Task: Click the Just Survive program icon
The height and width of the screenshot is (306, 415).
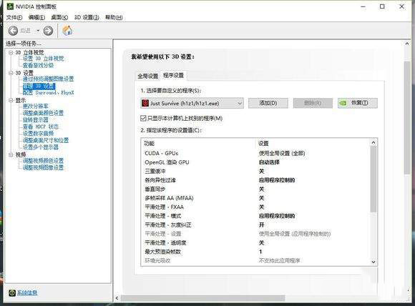Action: 145,103
